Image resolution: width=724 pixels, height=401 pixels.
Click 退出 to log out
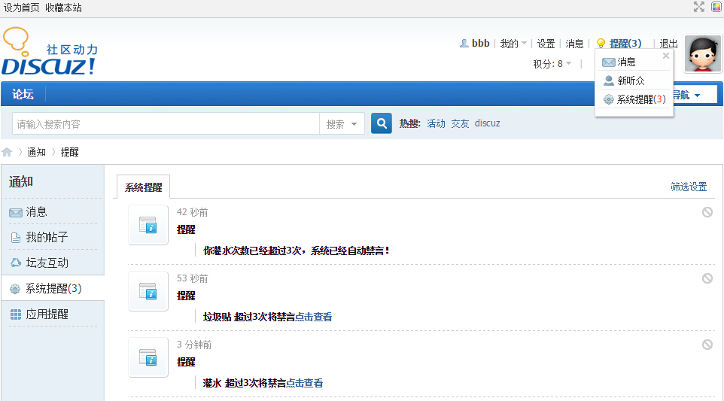(x=668, y=44)
